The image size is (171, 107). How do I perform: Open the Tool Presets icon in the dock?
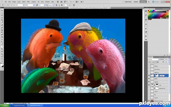click(146, 36)
